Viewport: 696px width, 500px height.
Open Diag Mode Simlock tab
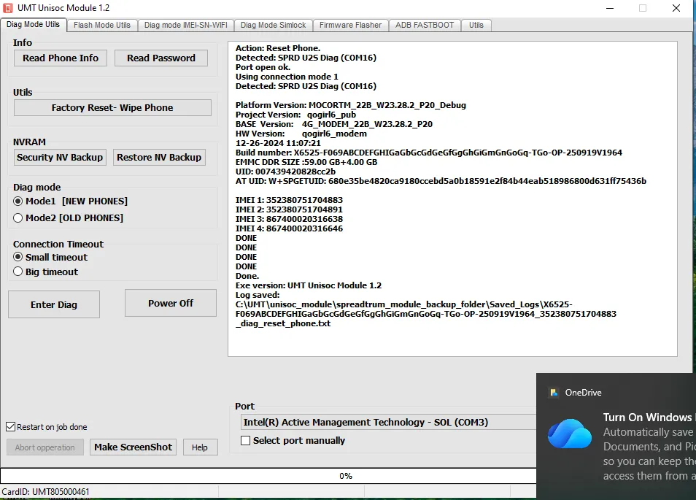click(274, 25)
